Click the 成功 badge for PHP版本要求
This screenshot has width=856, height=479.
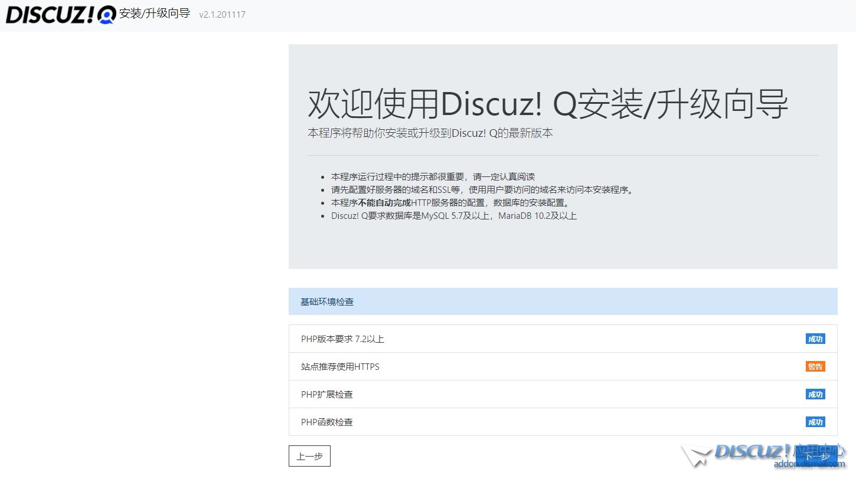pos(815,339)
